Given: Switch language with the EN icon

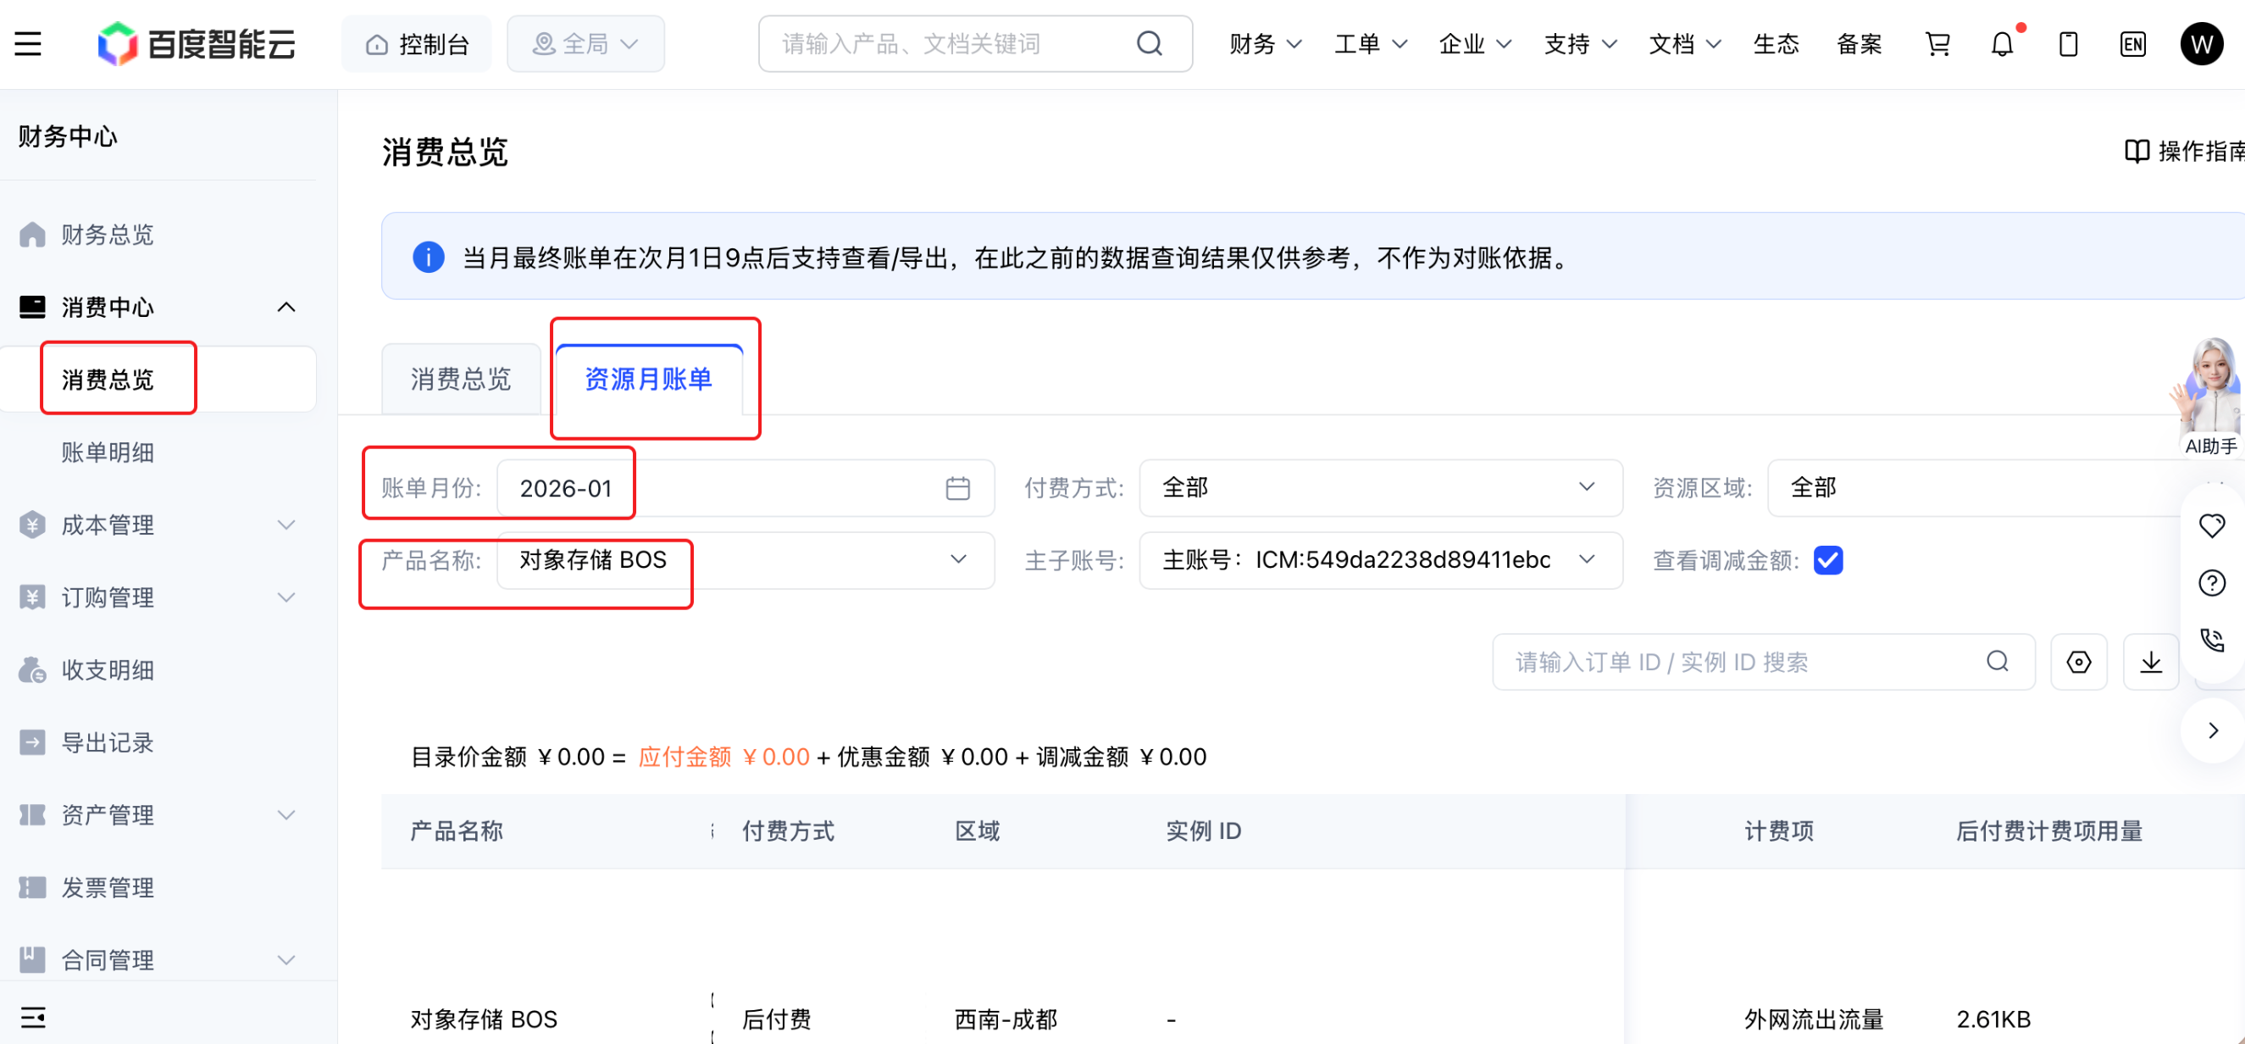Looking at the screenshot, I should click(x=2133, y=43).
